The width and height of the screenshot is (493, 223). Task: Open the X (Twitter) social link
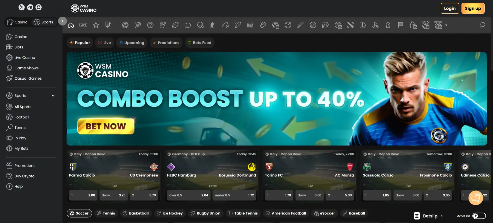(x=22, y=7)
